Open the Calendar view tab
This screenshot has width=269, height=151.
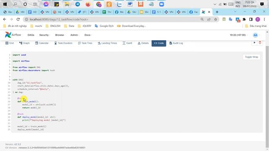click(42, 43)
